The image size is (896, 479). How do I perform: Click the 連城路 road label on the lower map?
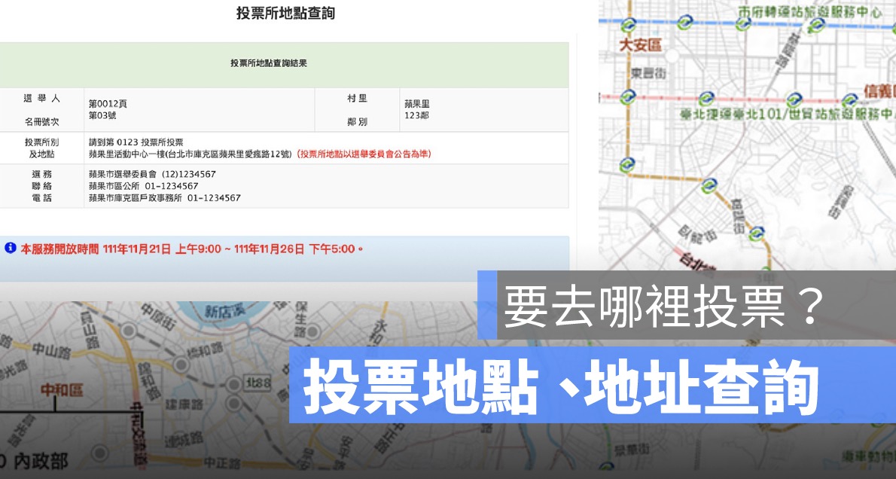coord(184,440)
